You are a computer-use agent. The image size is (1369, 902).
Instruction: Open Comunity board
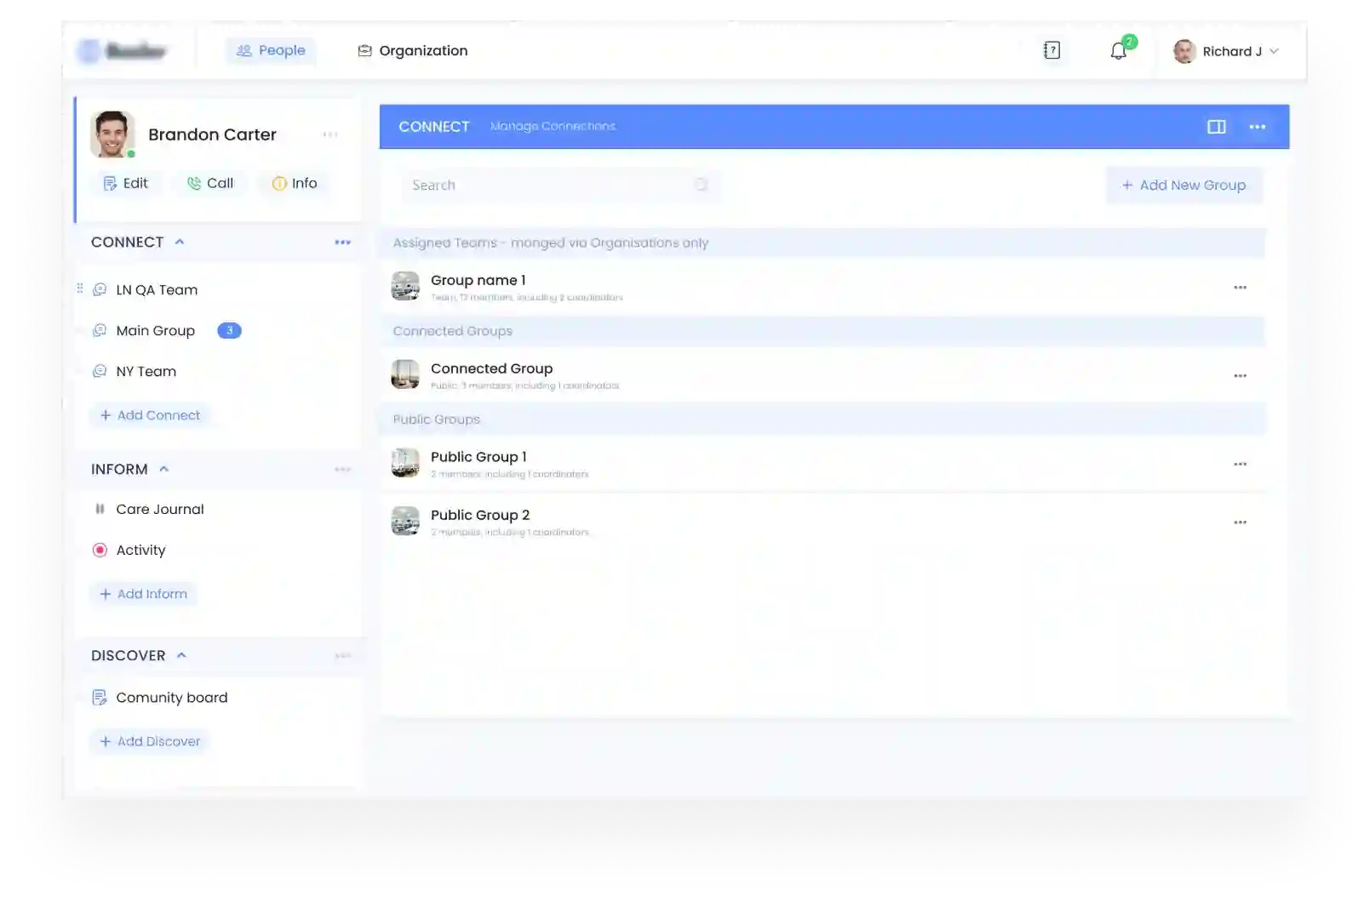pos(172,697)
